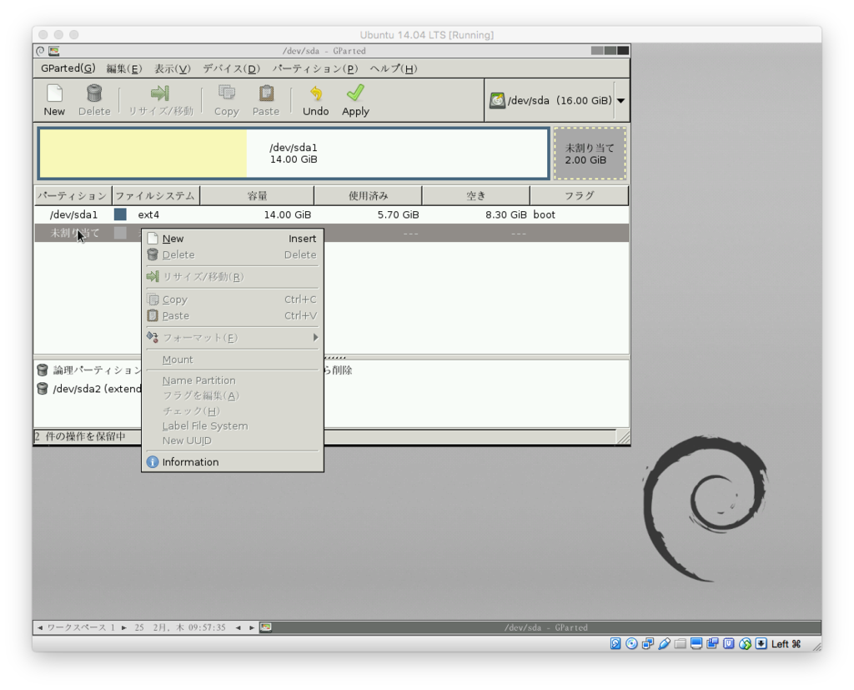This screenshot has width=854, height=690.
Task: Go to previous workspace with left arrow
Action: tap(40, 628)
